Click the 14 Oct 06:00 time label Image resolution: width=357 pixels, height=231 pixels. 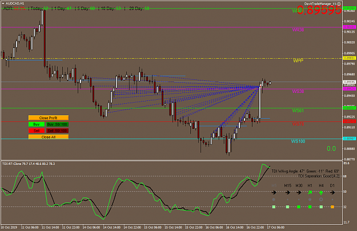click(91, 228)
